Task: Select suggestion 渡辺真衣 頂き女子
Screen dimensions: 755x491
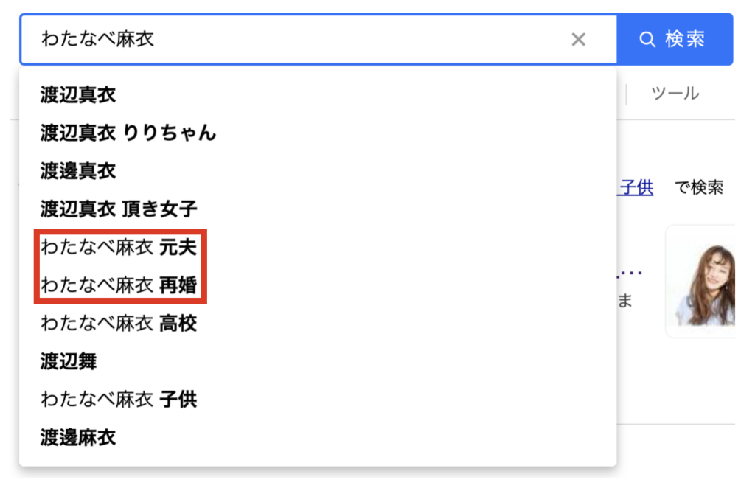Action: click(x=318, y=209)
